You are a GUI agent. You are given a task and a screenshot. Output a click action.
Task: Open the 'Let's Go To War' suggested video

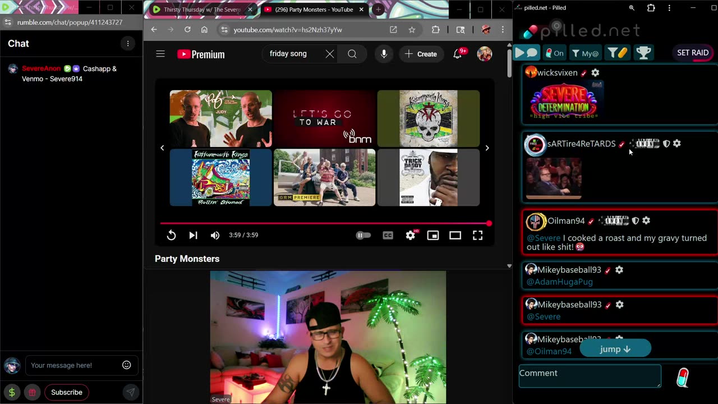point(324,118)
